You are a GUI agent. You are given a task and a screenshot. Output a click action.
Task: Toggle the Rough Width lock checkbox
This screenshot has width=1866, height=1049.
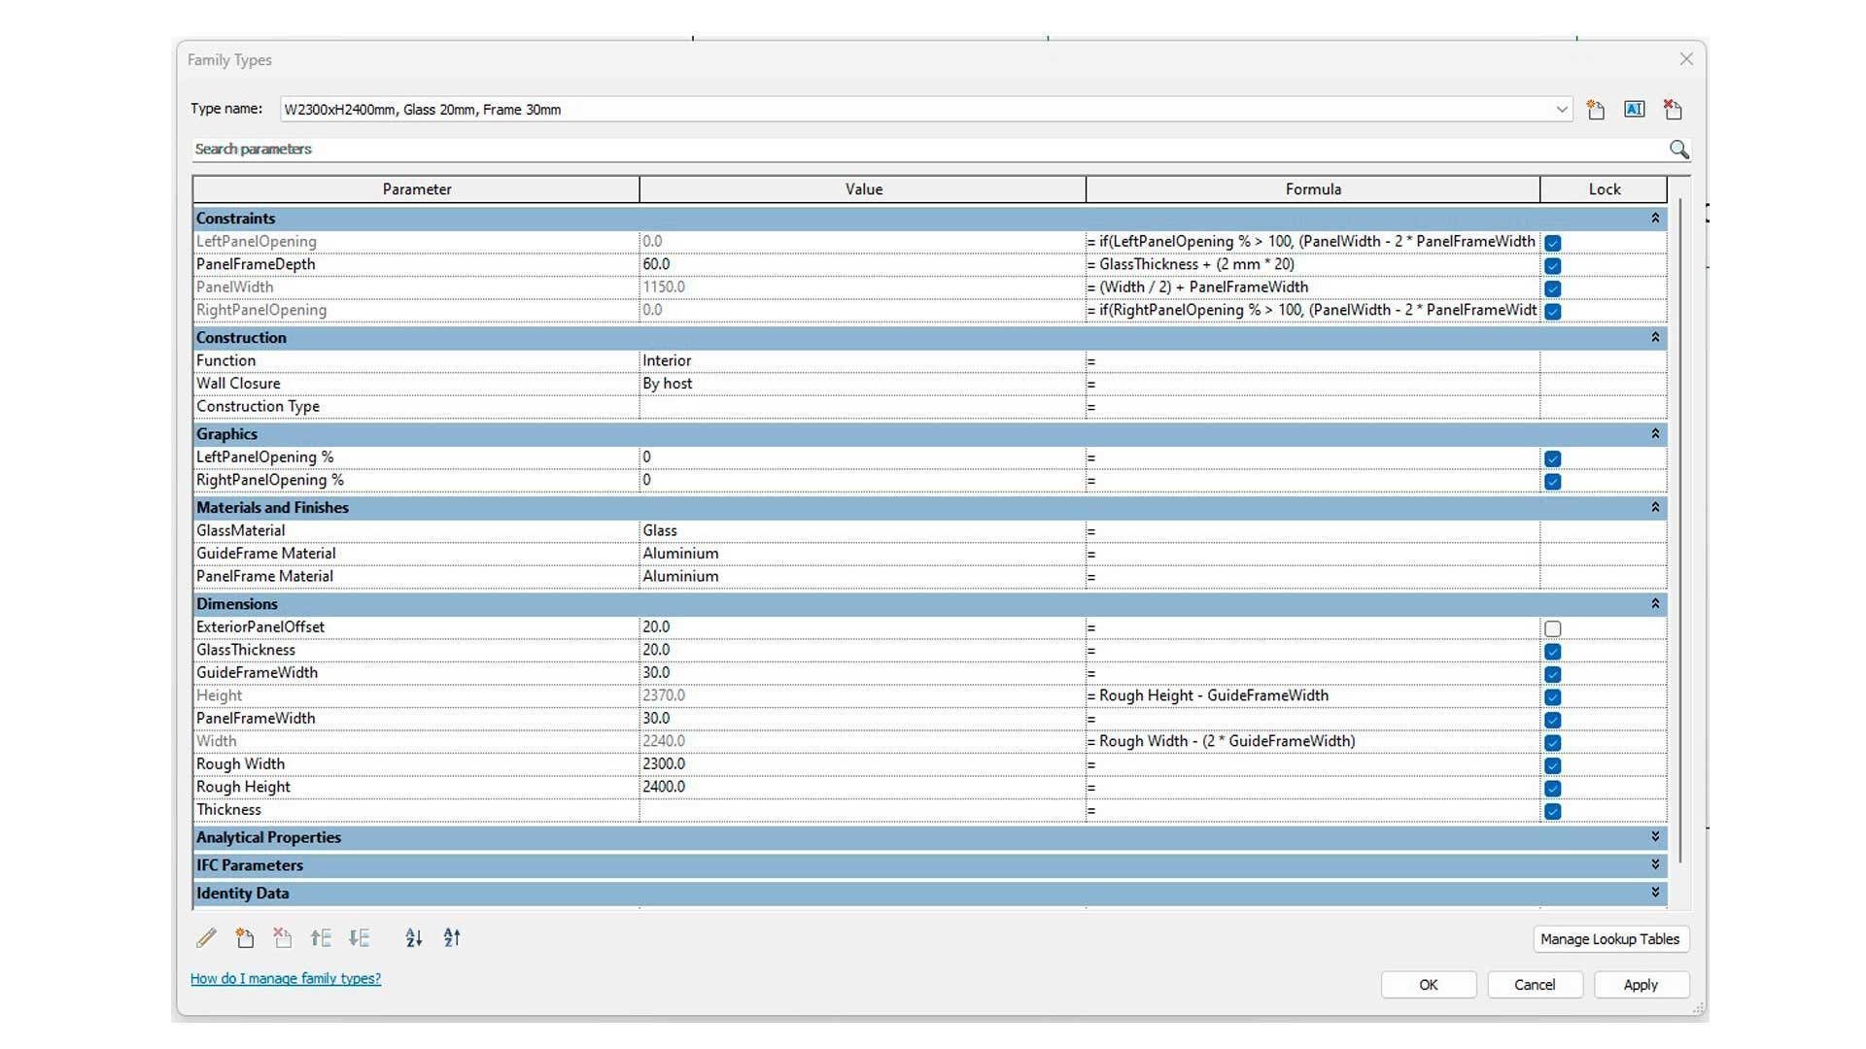pyautogui.click(x=1553, y=765)
